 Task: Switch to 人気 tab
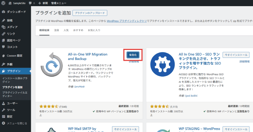66,30
